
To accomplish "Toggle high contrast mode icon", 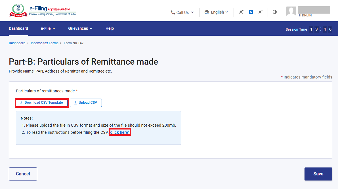I will 275,12.
